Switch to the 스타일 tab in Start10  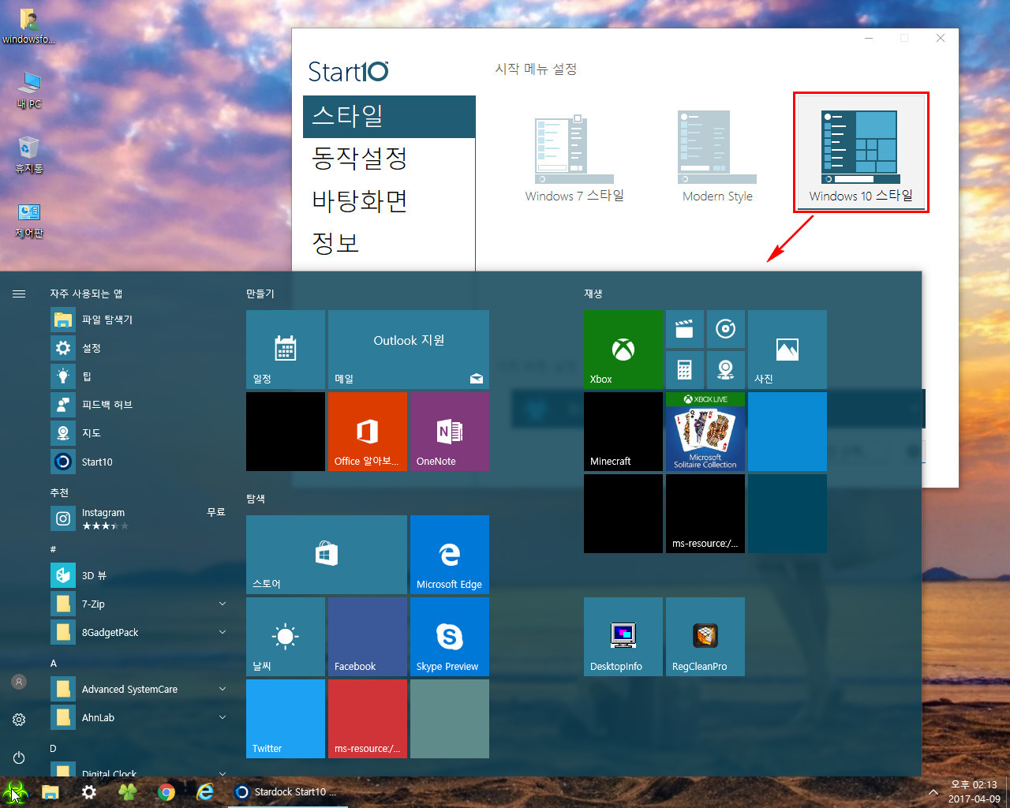coord(389,116)
